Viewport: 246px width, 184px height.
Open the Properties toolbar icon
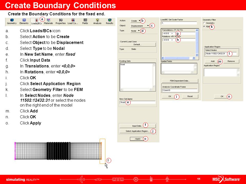60,21
